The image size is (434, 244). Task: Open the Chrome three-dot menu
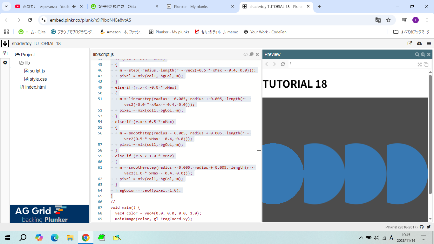426,20
